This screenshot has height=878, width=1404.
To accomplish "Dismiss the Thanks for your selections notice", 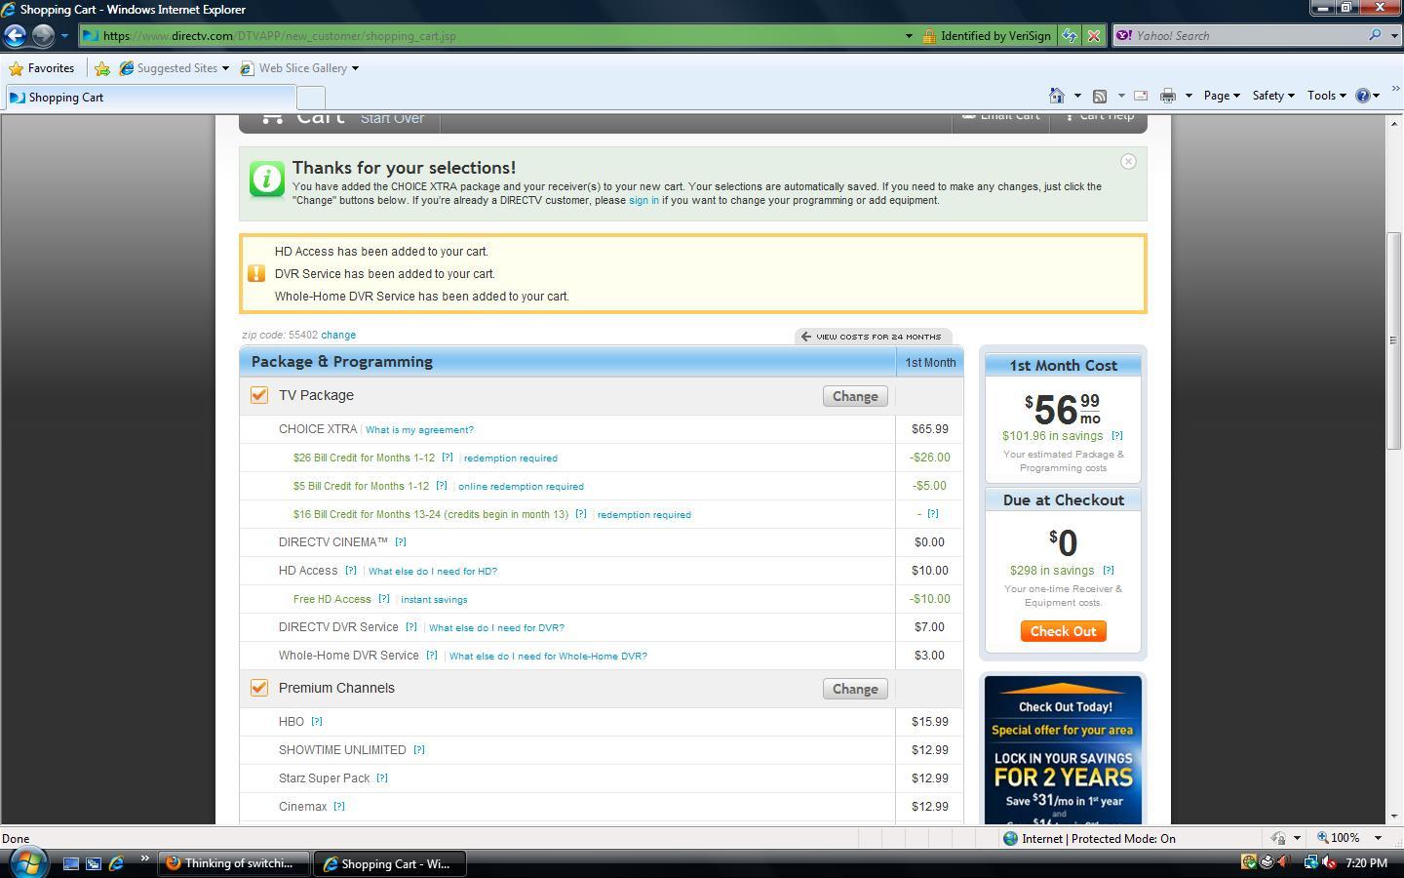I will [x=1128, y=162].
